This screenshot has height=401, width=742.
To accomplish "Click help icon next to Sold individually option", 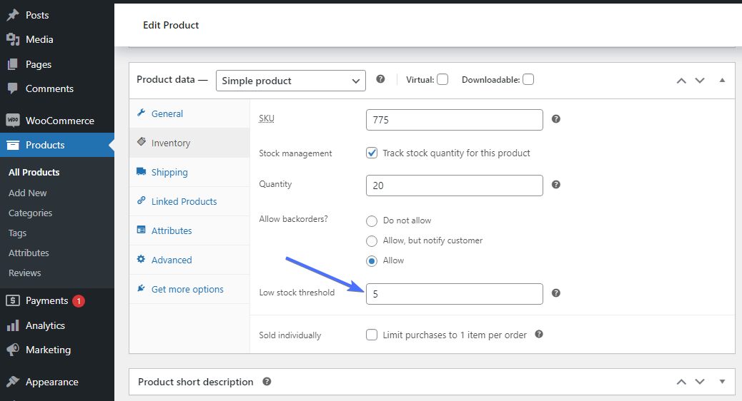I will 539,334.
